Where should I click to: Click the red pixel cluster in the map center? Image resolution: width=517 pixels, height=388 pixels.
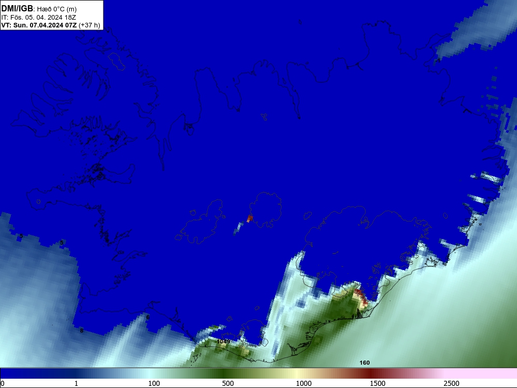250,218
